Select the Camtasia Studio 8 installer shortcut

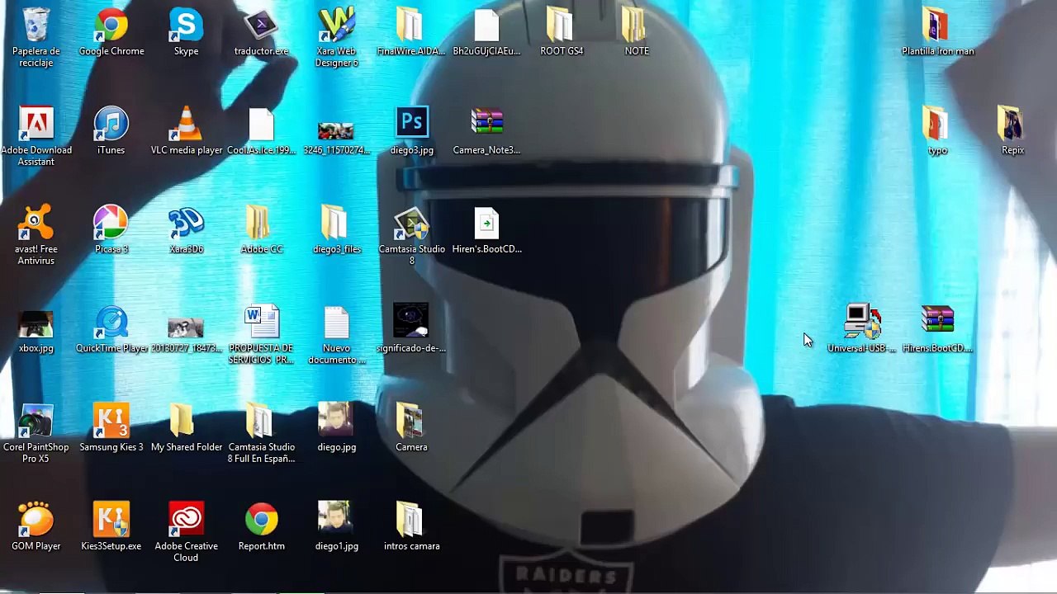point(411,223)
